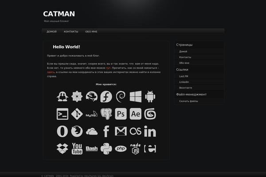Click the Fedora logo icon

pos(106,96)
